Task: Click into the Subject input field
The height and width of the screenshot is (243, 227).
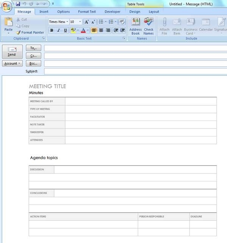Action: [135, 71]
